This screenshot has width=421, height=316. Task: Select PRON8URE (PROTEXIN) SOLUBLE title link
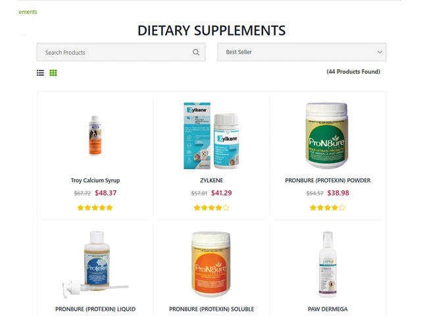pyautogui.click(x=212, y=309)
